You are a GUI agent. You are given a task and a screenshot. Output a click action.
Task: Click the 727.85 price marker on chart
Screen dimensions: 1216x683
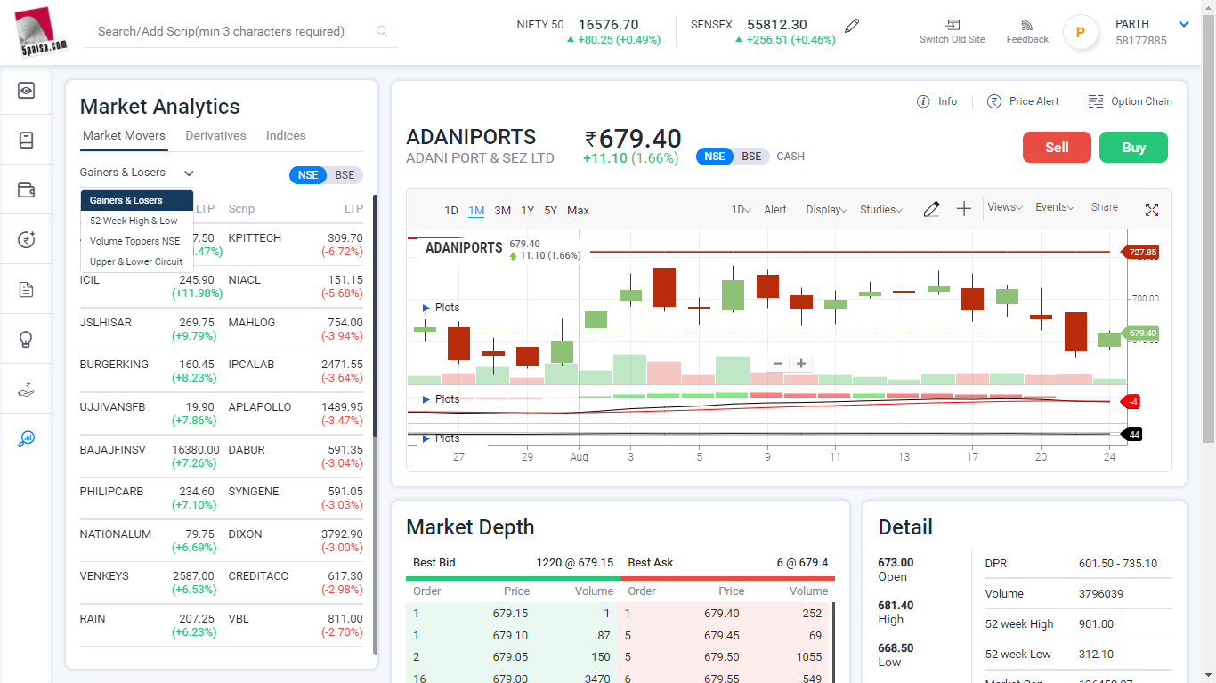click(x=1142, y=253)
